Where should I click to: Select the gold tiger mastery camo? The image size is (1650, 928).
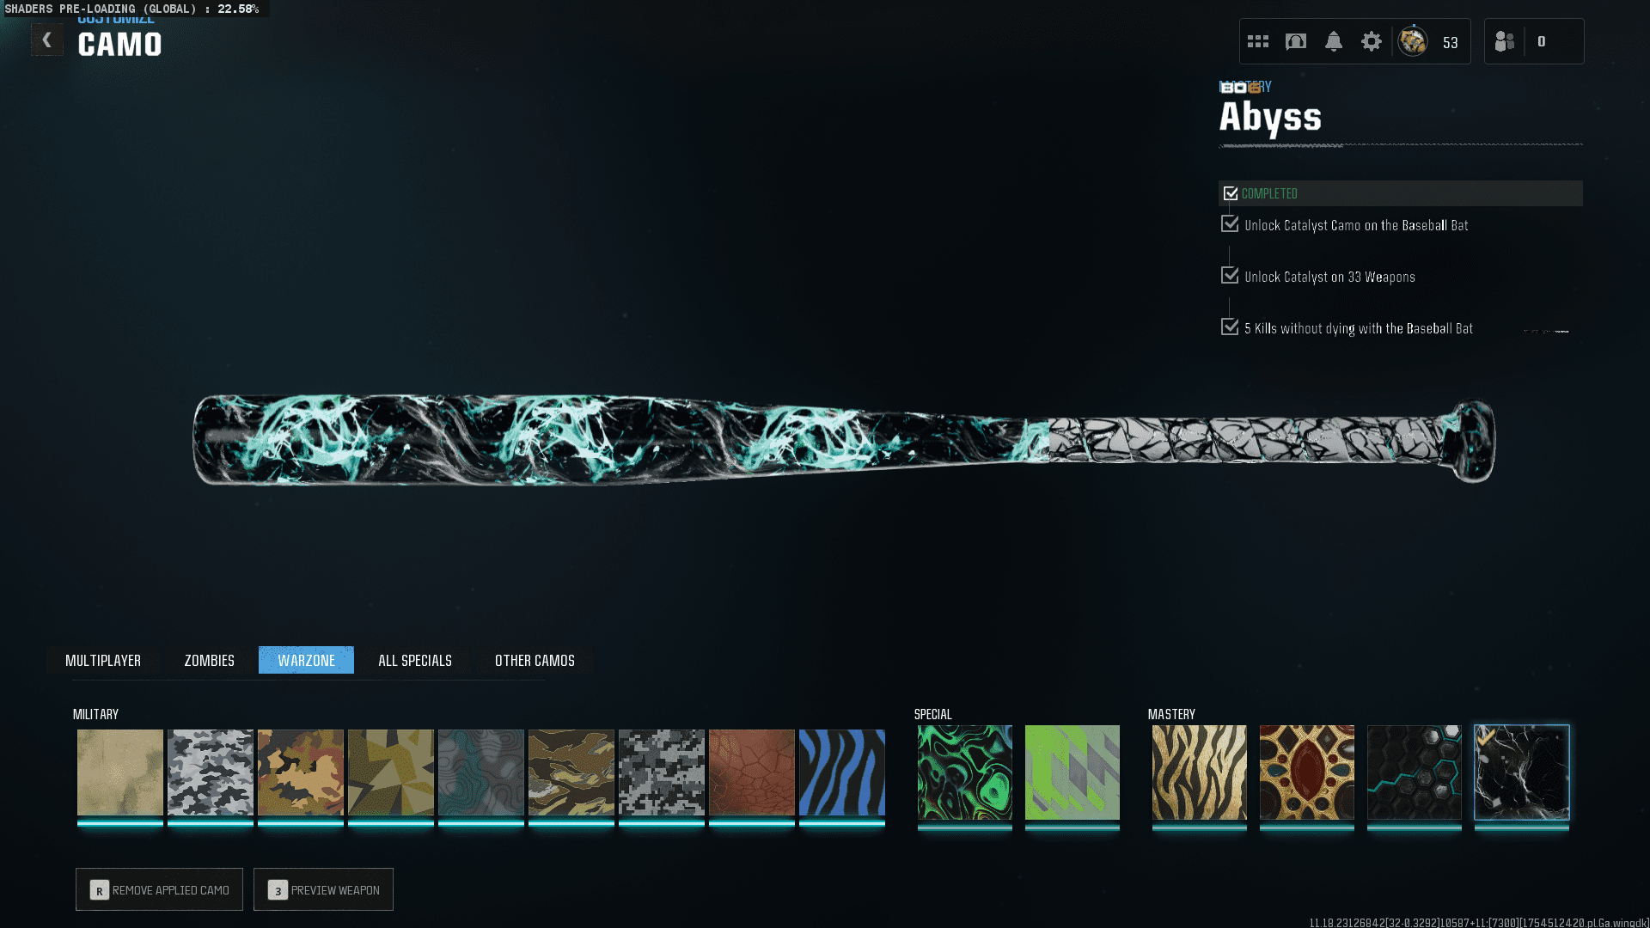[1199, 772]
